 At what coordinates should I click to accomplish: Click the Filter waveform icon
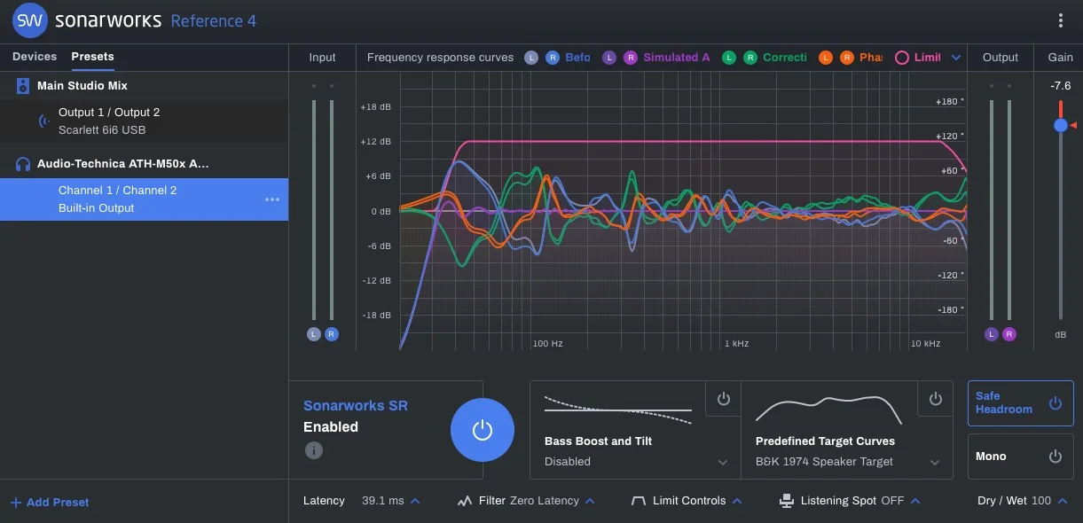pos(465,501)
